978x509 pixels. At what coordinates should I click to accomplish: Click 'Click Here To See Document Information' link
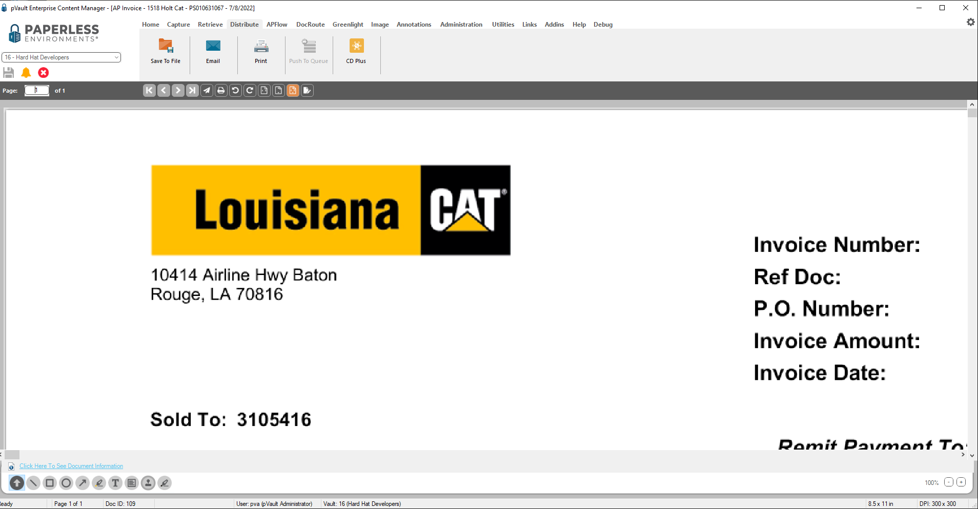[71, 466]
